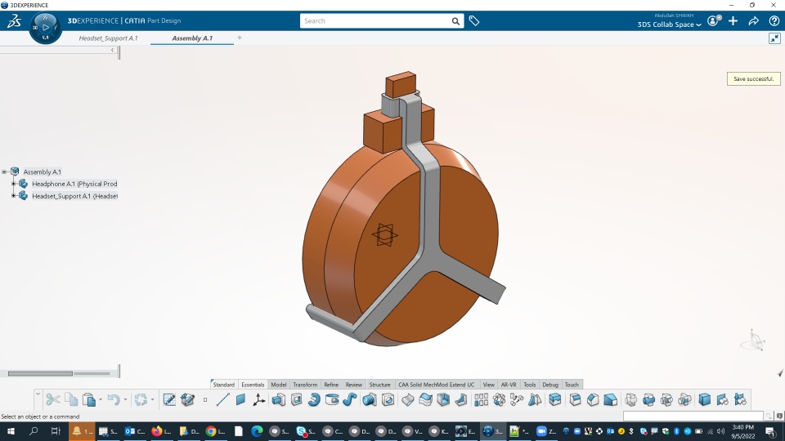Click the Share arrow icon
Viewport: 785px width, 441px height.
point(753,21)
